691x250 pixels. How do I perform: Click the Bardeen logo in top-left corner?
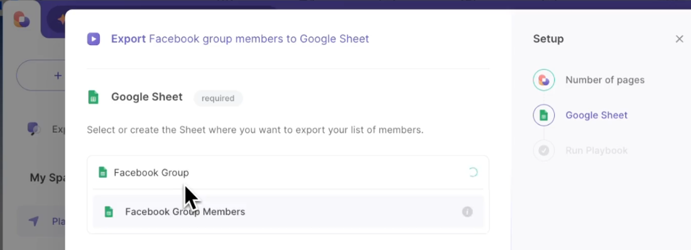(21, 20)
